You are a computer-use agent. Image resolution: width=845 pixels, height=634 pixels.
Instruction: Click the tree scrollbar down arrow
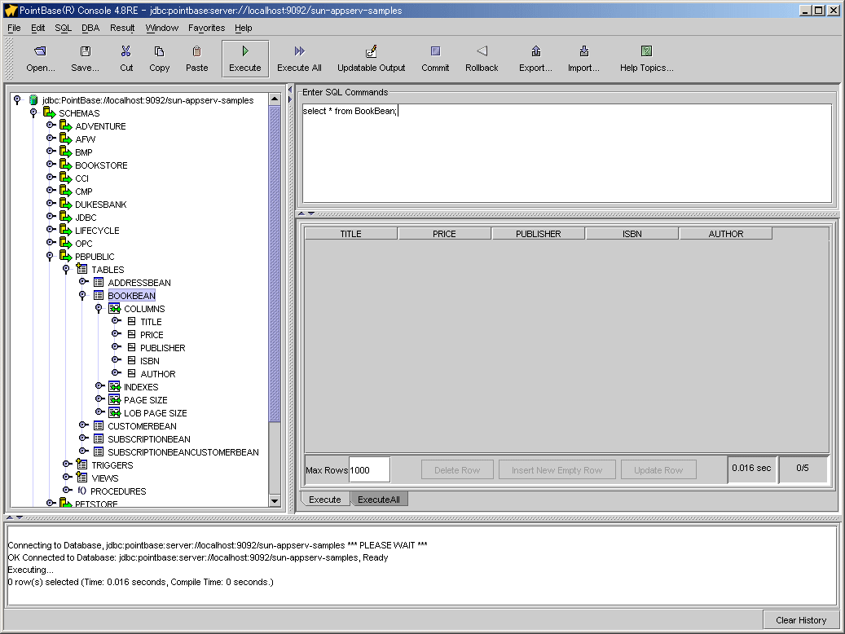click(275, 501)
